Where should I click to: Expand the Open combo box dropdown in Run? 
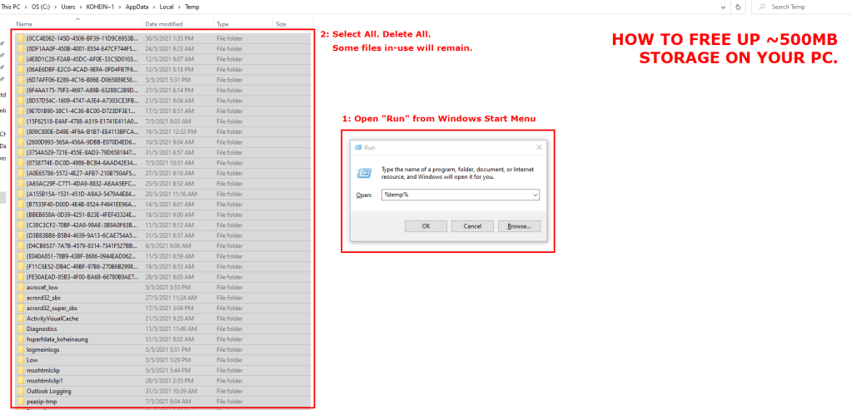coord(534,195)
